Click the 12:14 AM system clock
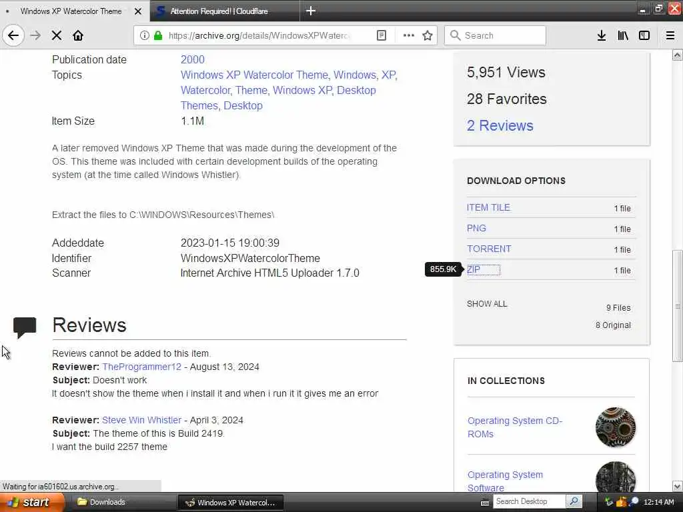The height and width of the screenshot is (512, 683). [x=658, y=502]
